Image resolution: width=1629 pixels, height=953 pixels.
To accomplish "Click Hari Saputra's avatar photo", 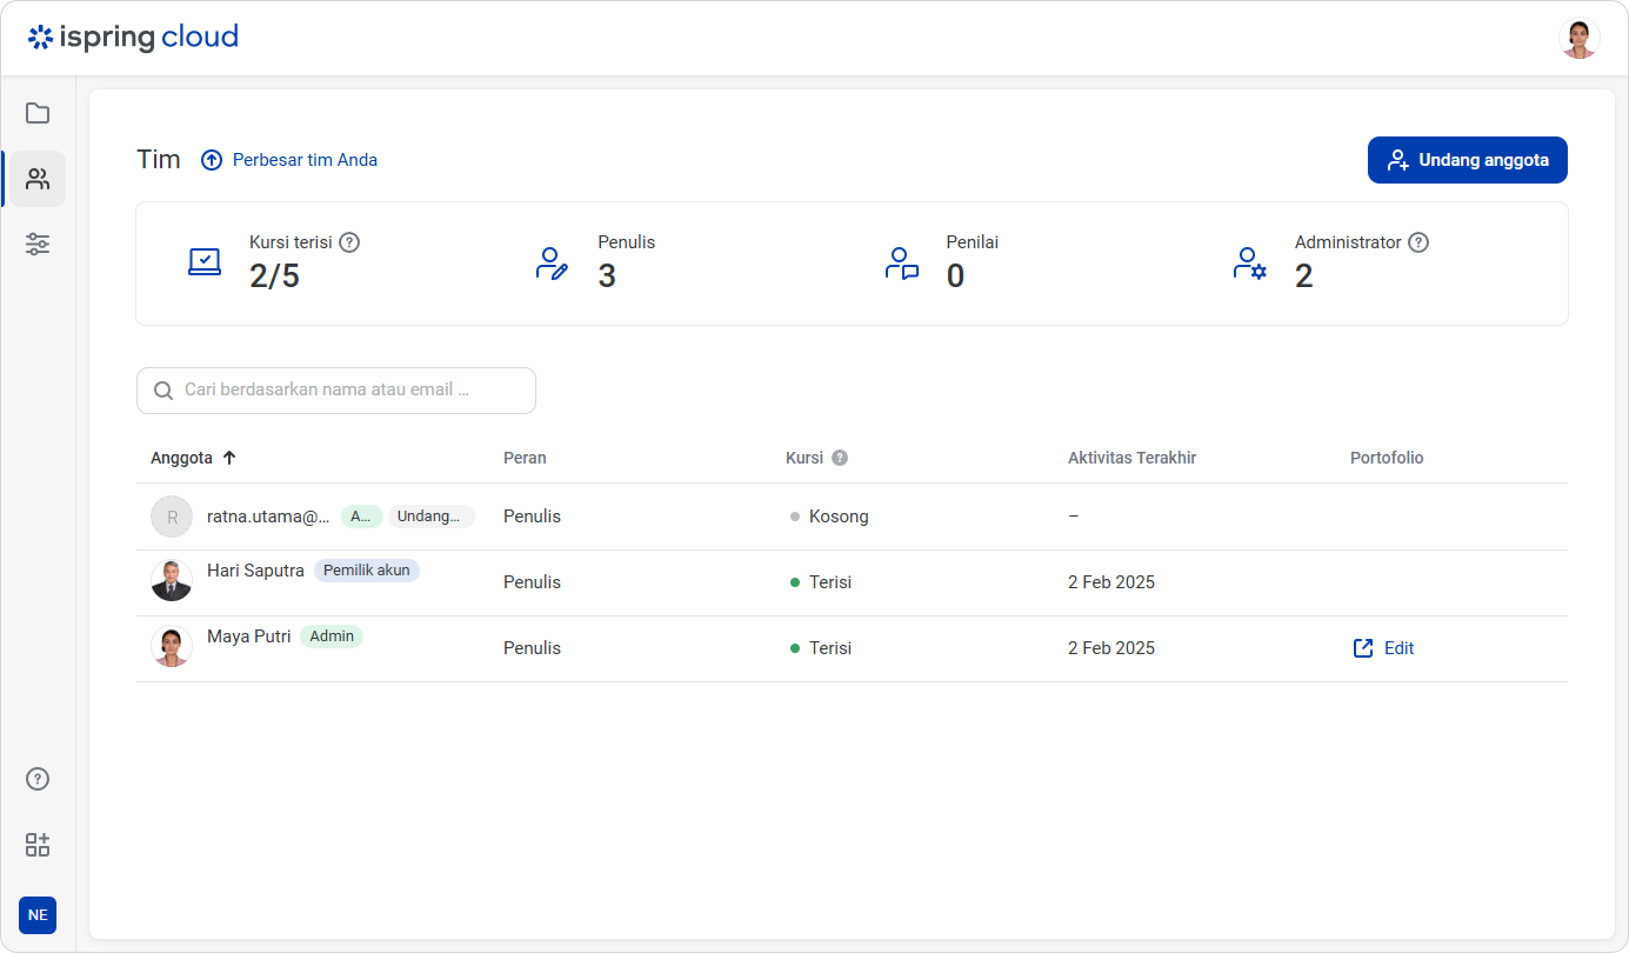I will (x=172, y=581).
